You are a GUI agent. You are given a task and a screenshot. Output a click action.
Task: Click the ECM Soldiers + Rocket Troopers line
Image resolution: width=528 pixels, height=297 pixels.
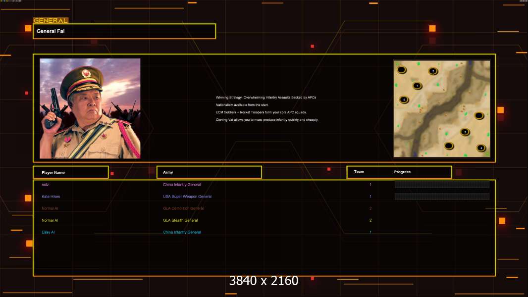262,112
